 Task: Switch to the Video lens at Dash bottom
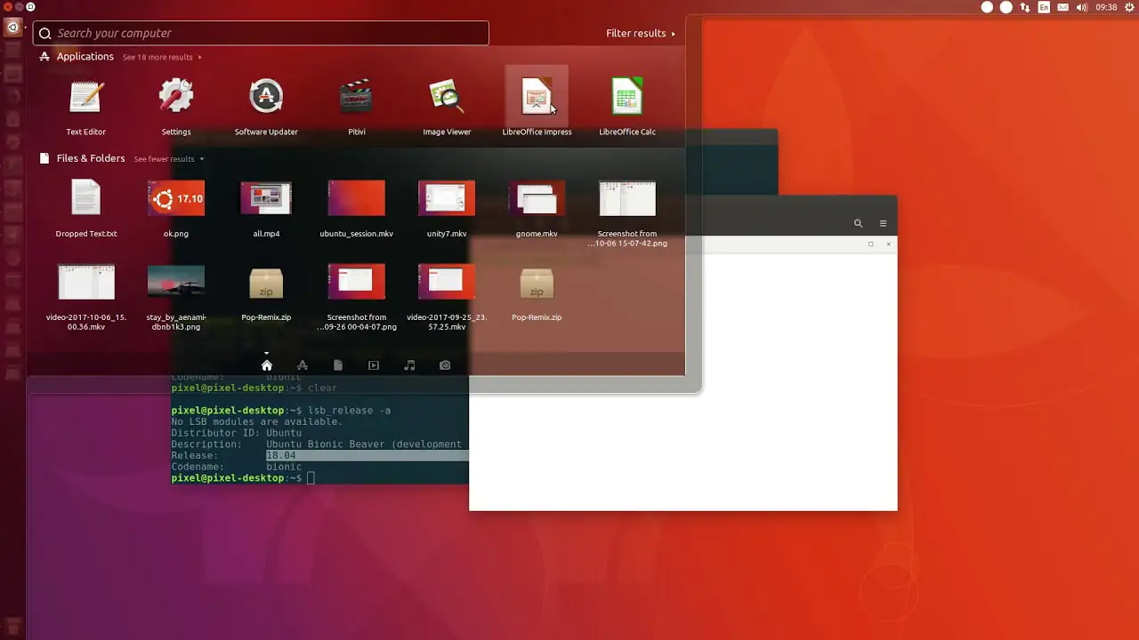[374, 365]
